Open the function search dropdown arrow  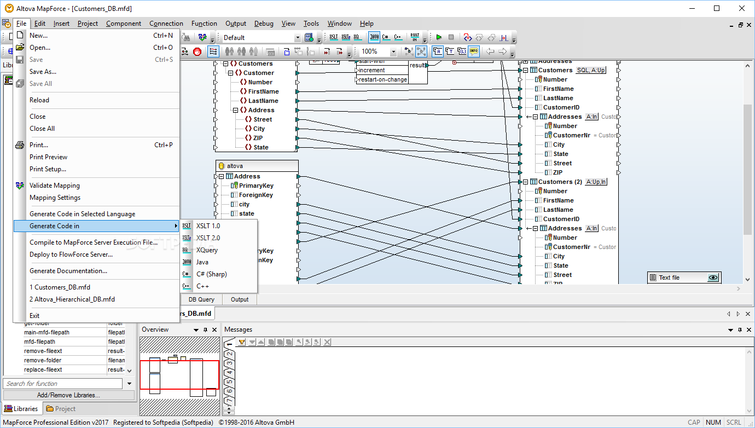(x=130, y=384)
